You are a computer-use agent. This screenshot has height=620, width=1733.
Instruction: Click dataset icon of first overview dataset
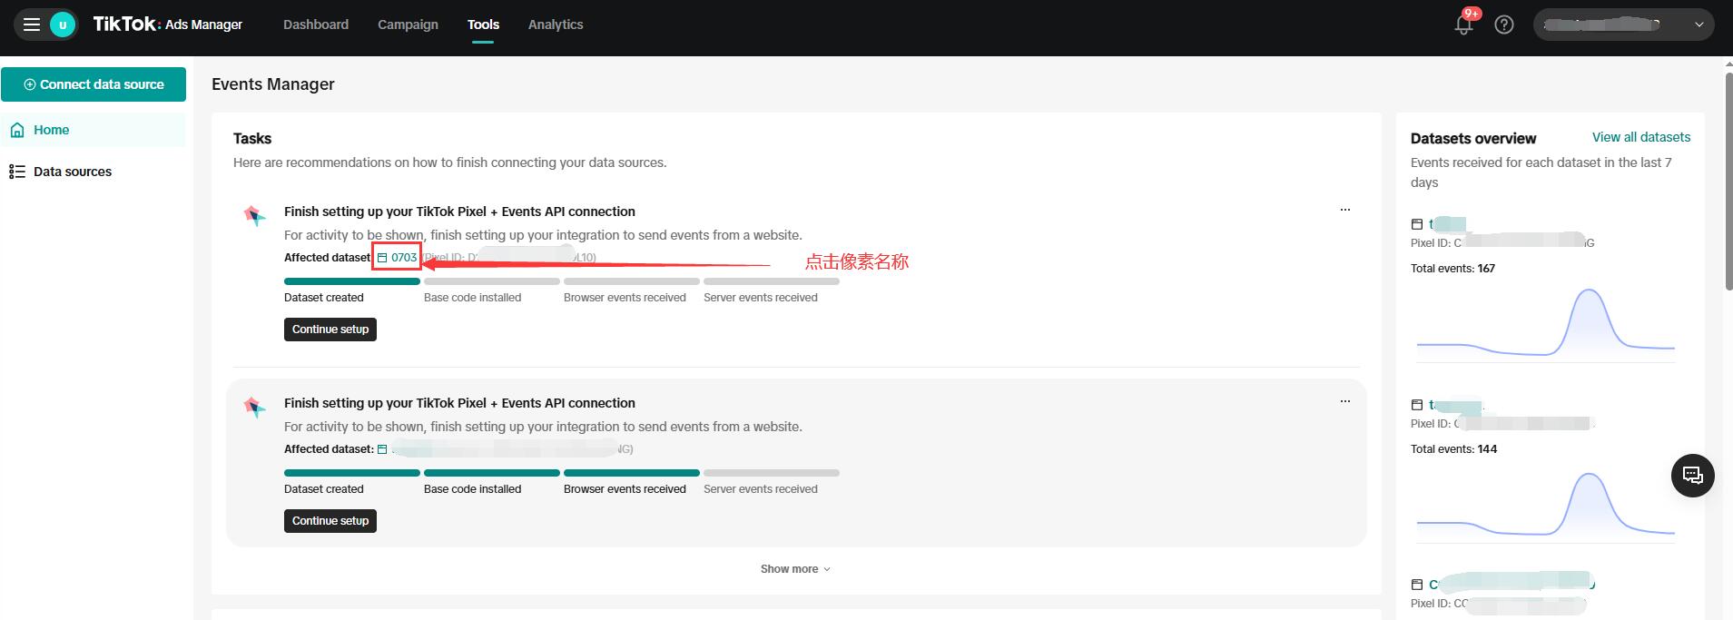click(x=1417, y=224)
